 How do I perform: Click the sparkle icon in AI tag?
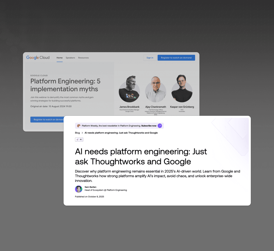[78, 139]
